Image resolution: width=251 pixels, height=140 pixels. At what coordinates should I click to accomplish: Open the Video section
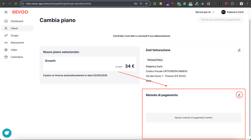(17, 50)
